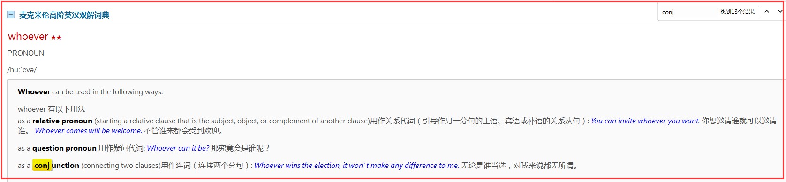Image resolution: width=786 pixels, height=182 pixels.
Task: Click the example "Whoever wins the election"
Action: 297,166
